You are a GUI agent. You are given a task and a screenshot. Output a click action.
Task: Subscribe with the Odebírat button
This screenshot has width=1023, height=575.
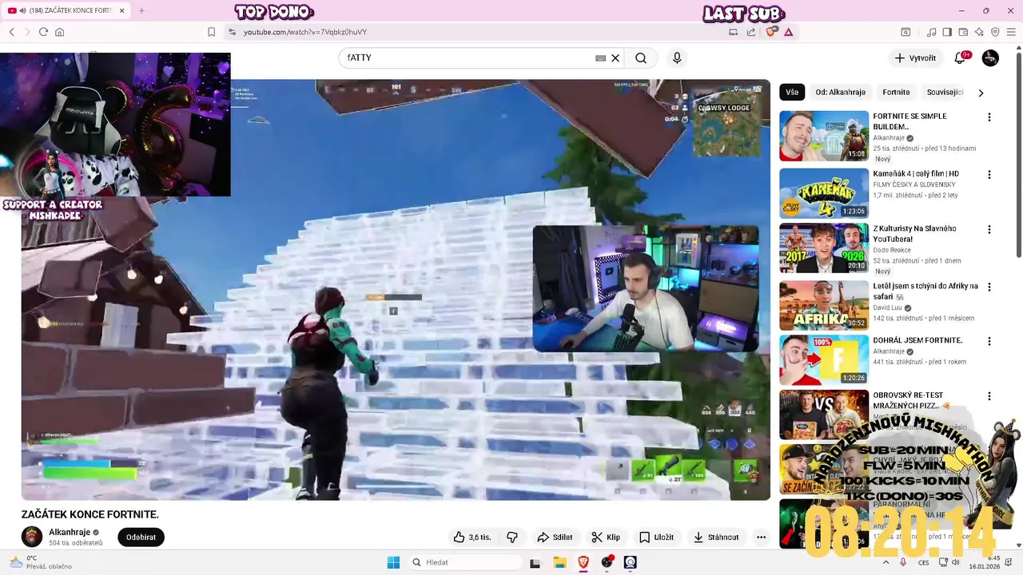point(141,537)
